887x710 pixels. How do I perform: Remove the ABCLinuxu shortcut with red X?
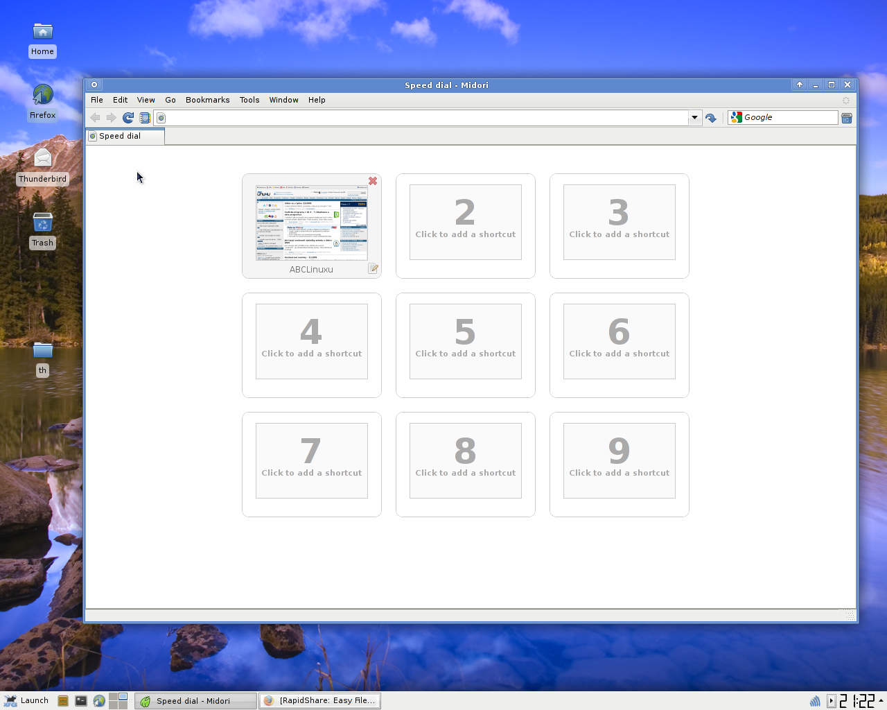coord(373,181)
